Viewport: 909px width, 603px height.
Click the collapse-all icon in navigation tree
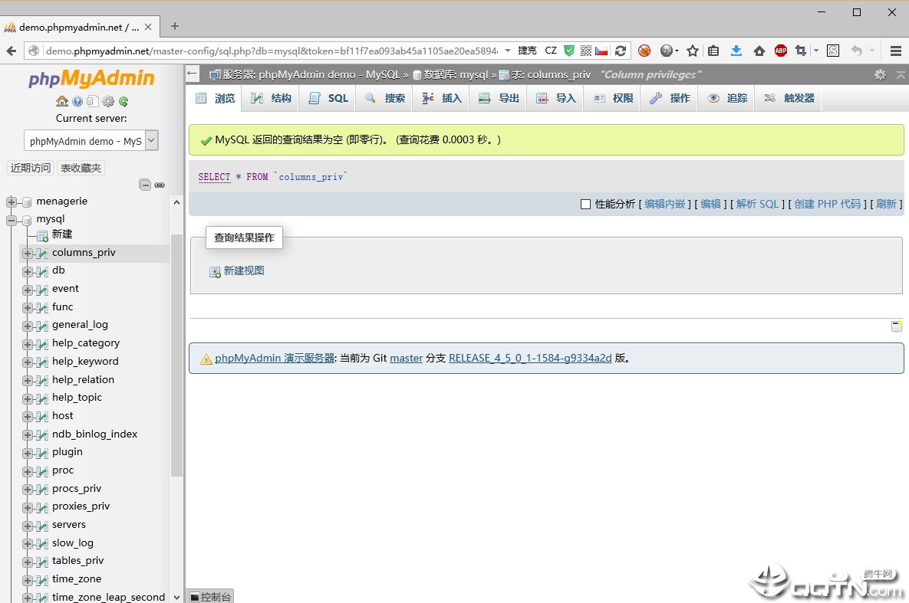pos(144,185)
